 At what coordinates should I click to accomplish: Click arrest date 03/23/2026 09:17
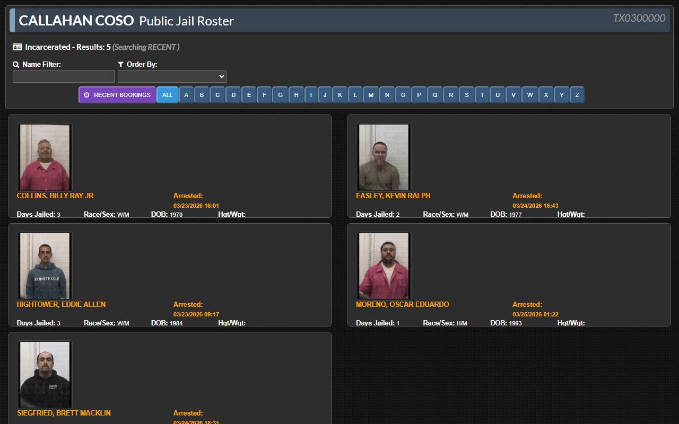pos(196,314)
